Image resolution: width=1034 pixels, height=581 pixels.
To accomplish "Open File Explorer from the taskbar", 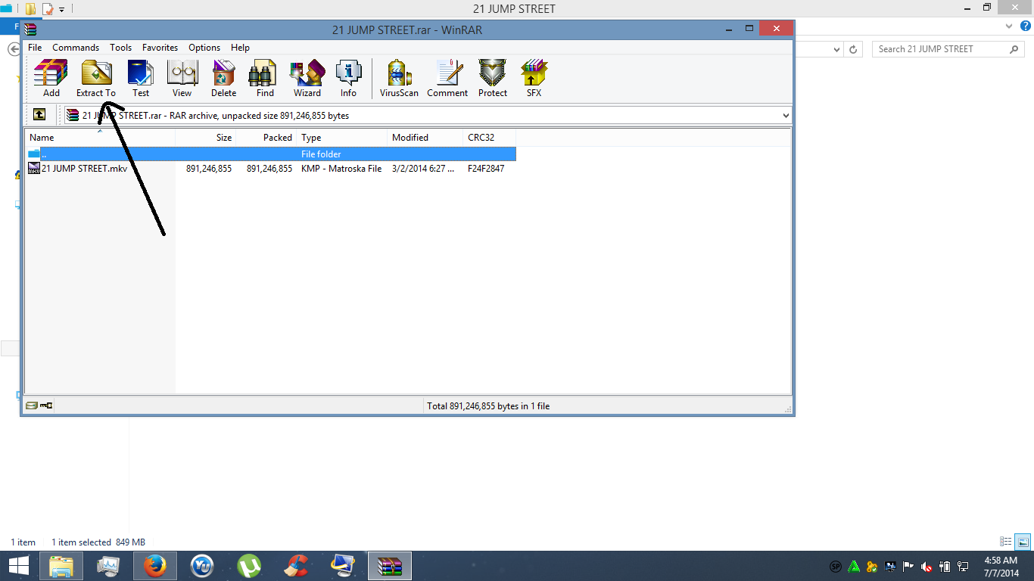I will (61, 566).
